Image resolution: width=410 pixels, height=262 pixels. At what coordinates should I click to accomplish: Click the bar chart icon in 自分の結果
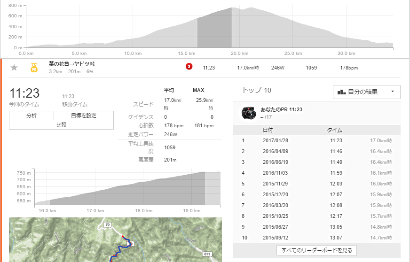click(341, 92)
